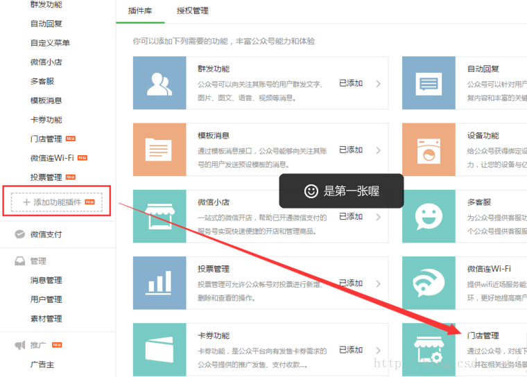Open 卡券功能 in the sidebar
The image size is (527, 377).
[x=46, y=120]
